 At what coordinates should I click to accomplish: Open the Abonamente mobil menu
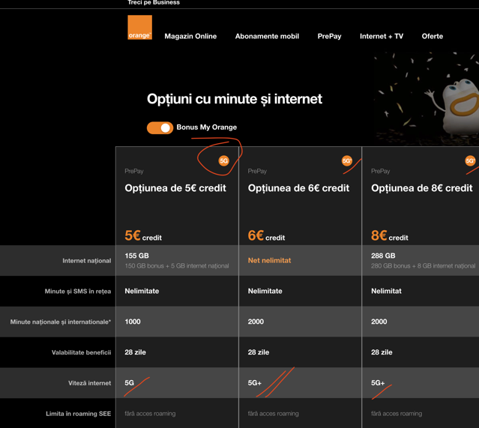[x=267, y=37]
